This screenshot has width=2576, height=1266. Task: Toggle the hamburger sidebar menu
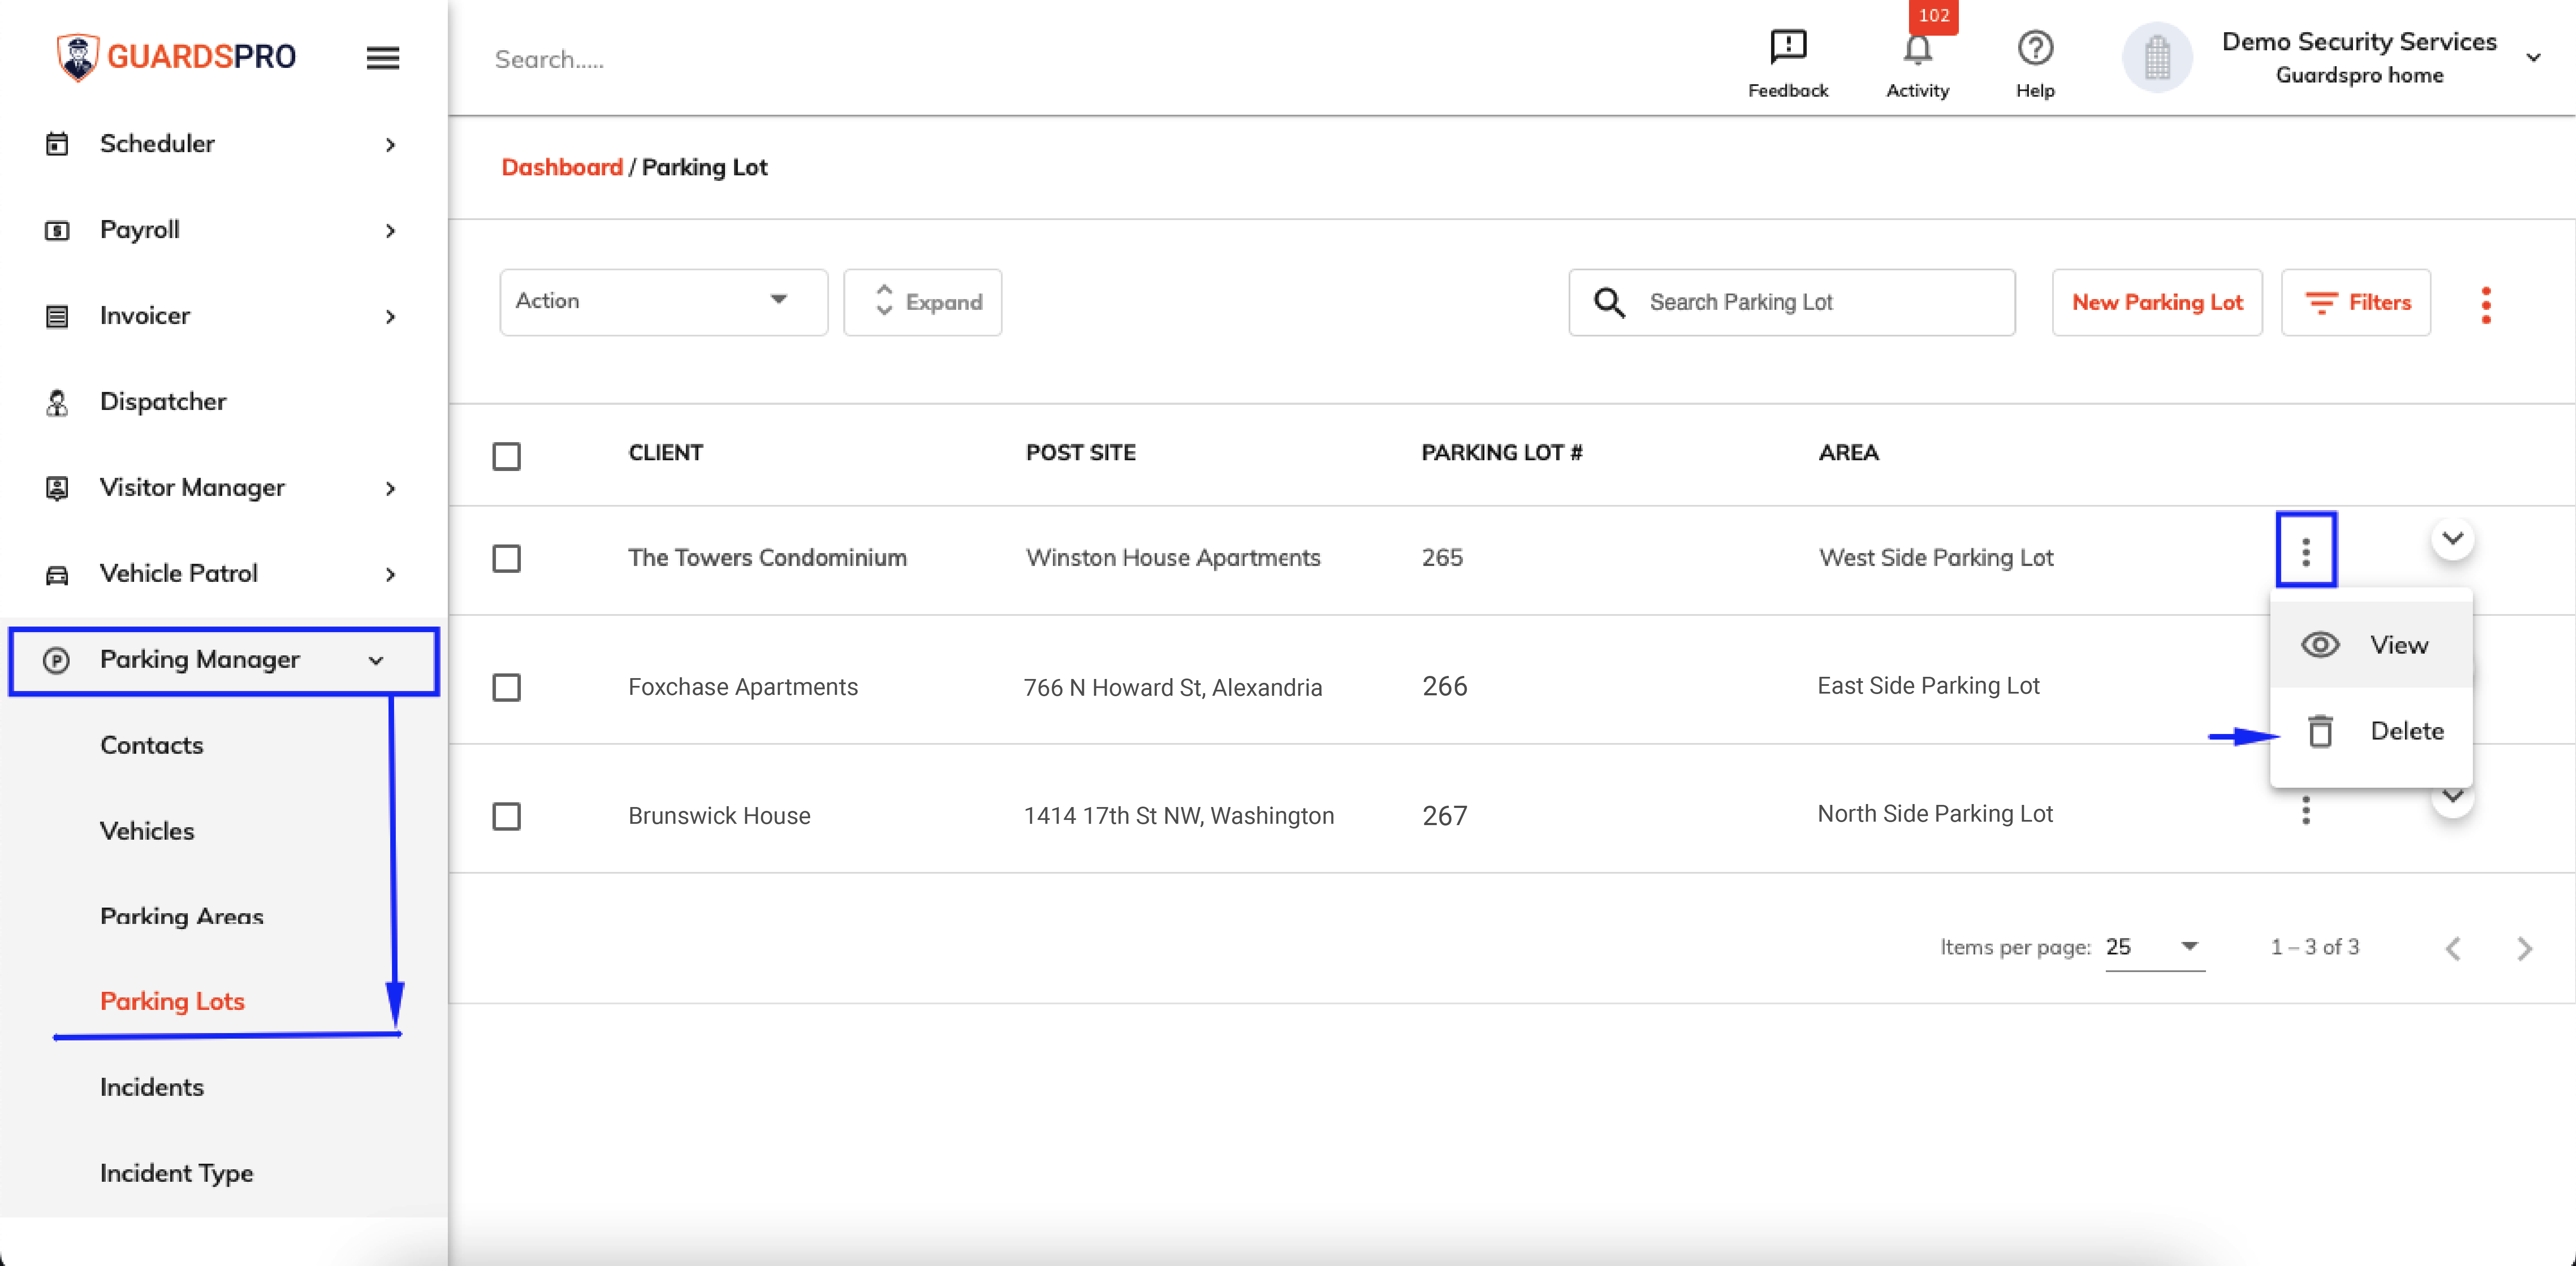[383, 58]
